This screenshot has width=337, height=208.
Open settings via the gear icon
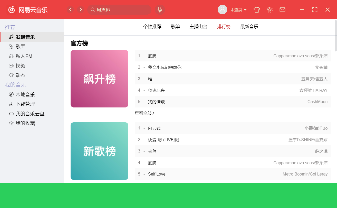pyautogui.click(x=269, y=10)
